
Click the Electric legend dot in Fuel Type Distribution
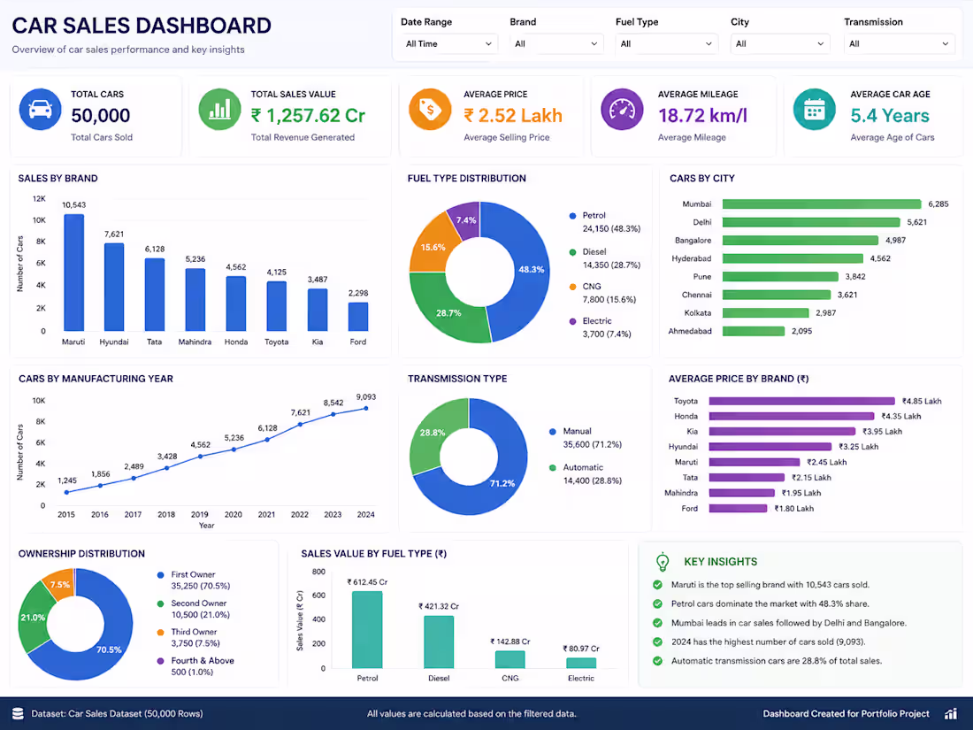573,321
